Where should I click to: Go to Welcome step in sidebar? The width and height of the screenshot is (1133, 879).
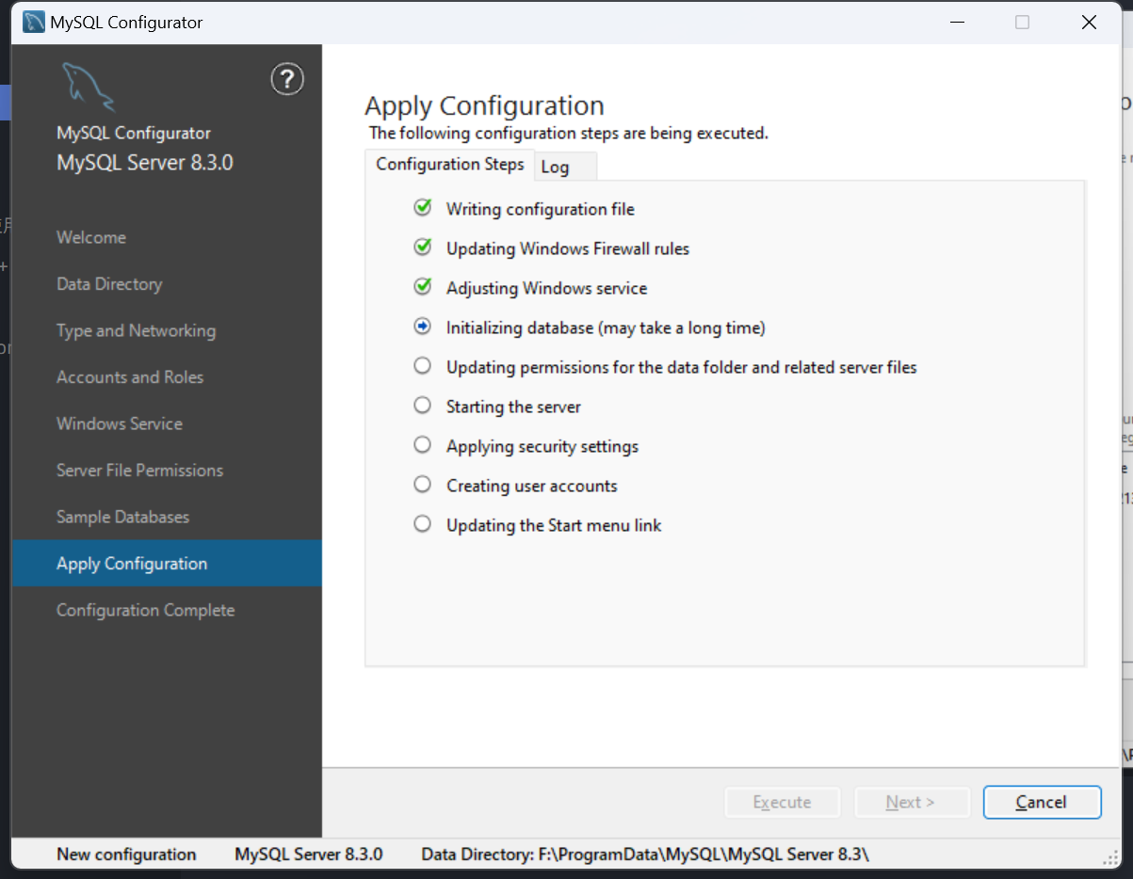[x=91, y=237]
